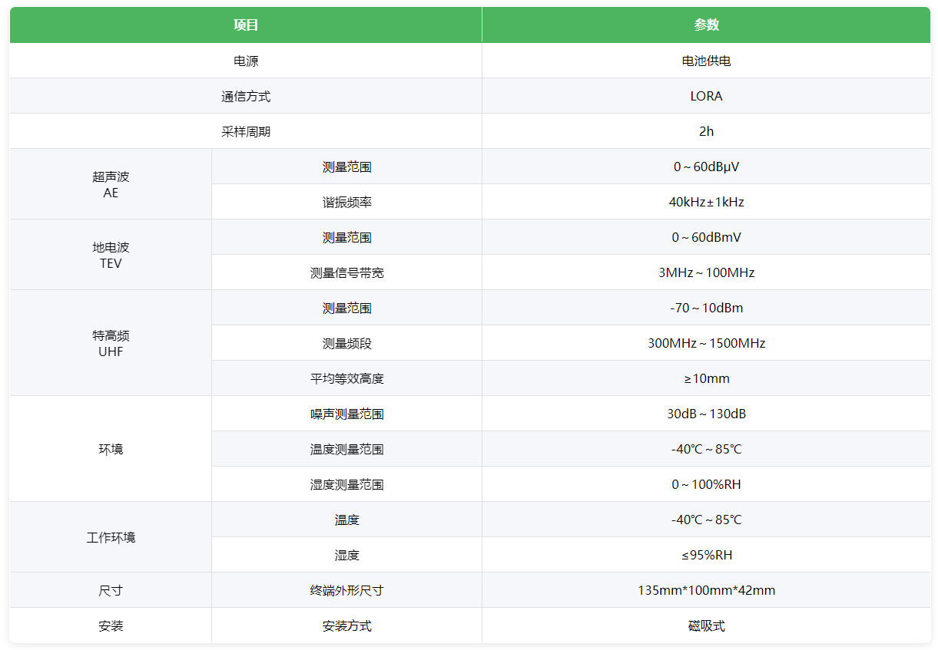Viewport: 938px width, 650px height.
Task: Click the 0～100%RH humidity range value
Action: (706, 484)
